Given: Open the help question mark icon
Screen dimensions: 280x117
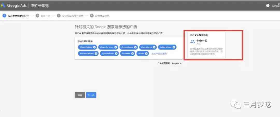Looking at the screenshot, I should [x=268, y=5].
